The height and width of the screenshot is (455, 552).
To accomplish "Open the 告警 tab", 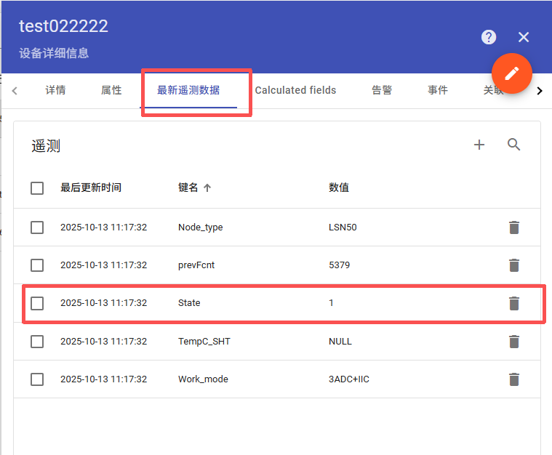I will (x=382, y=90).
